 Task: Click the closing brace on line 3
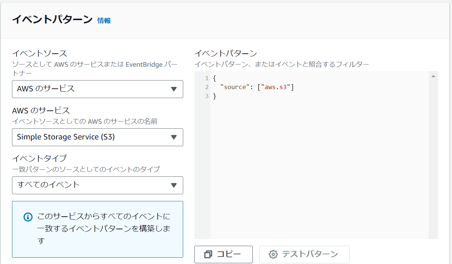click(215, 96)
